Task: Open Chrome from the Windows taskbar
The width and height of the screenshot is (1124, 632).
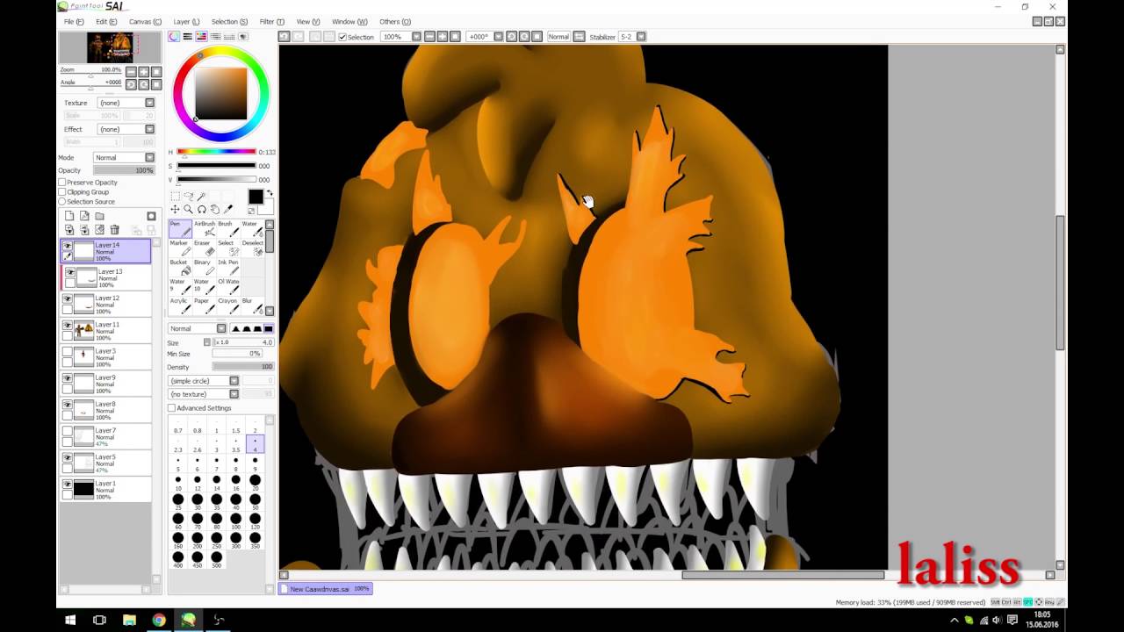Action: (159, 620)
